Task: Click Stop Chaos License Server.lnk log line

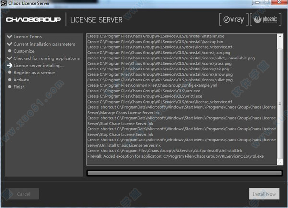Action: point(181,132)
